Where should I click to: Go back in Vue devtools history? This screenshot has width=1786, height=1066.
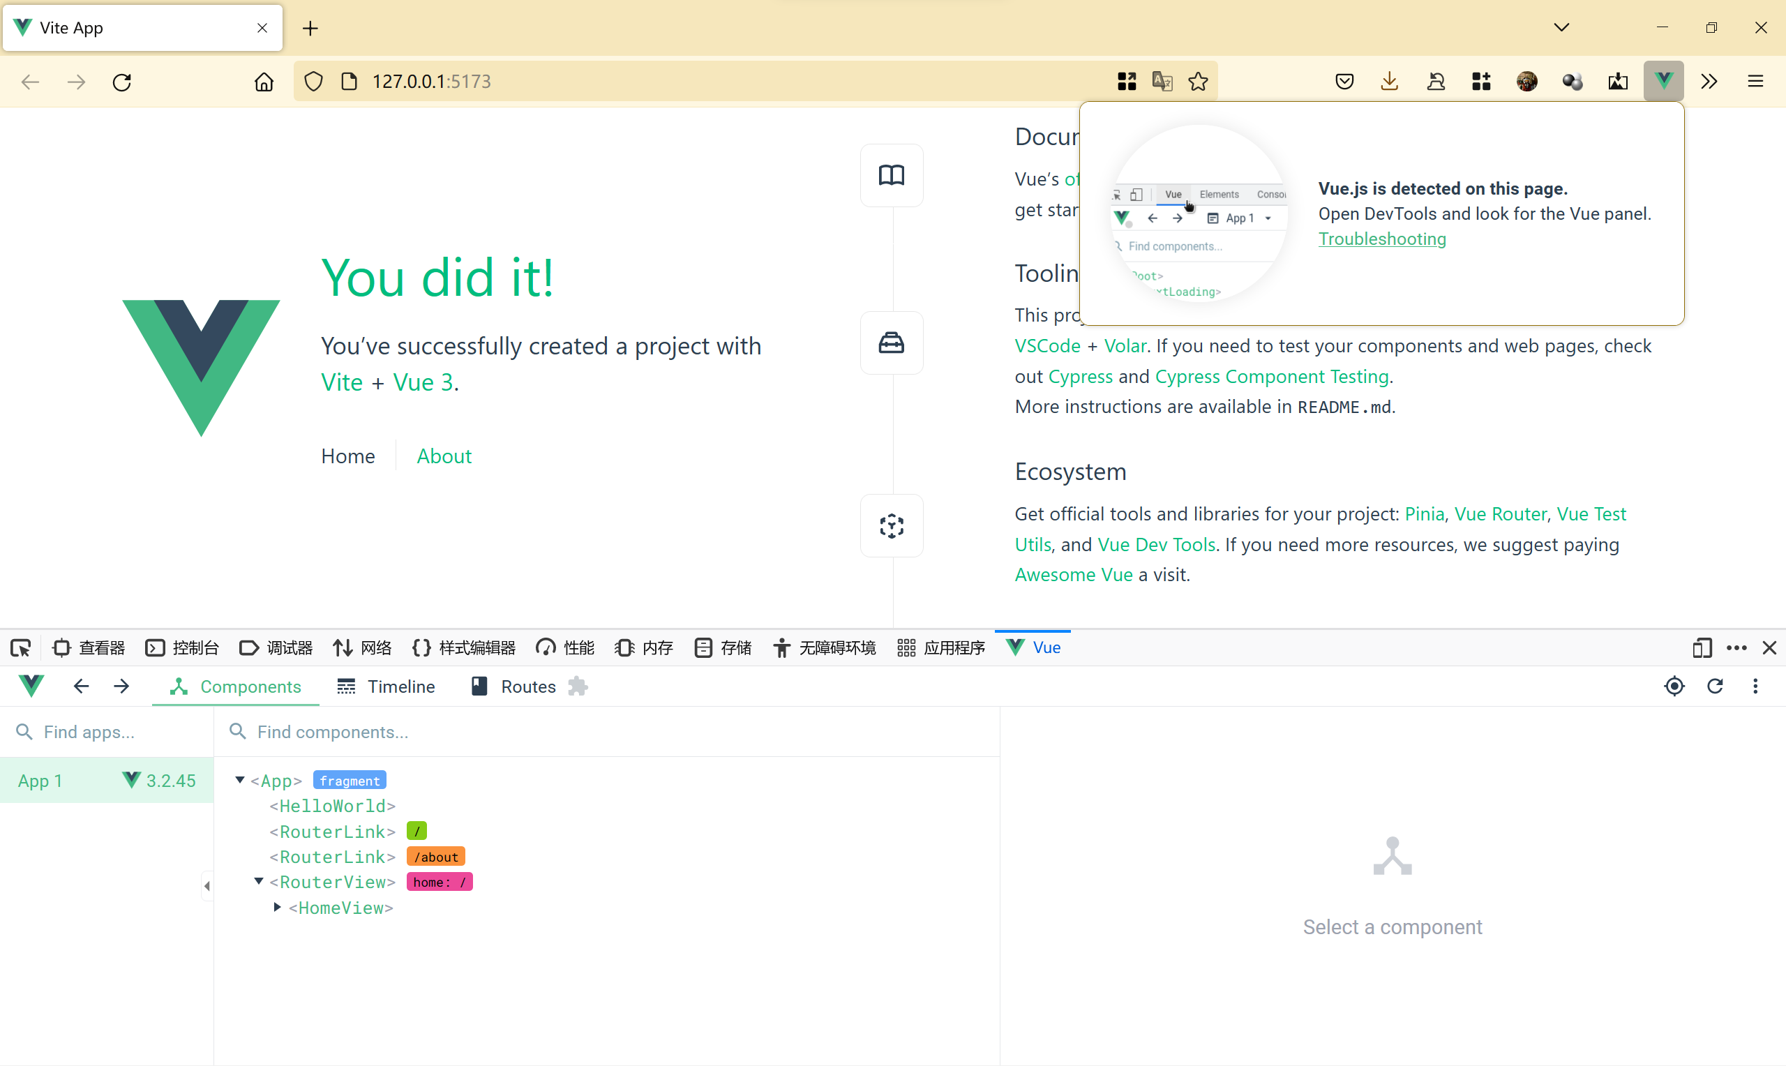[81, 686]
